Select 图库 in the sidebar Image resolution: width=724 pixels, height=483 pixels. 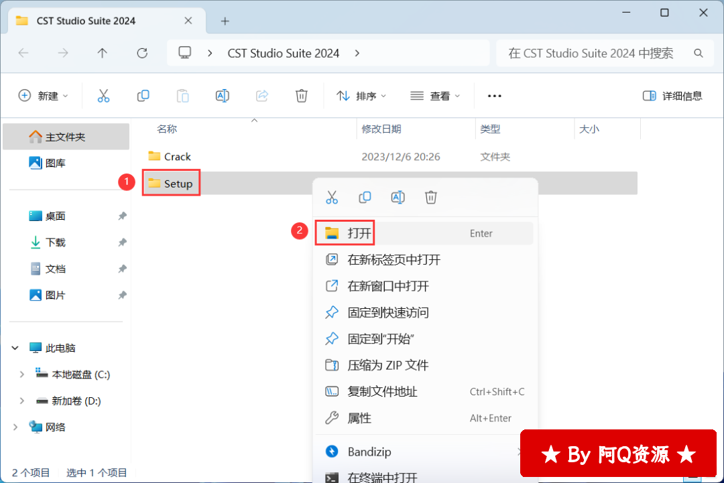(x=66, y=163)
